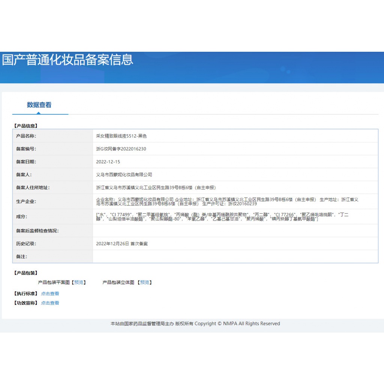Open 预览 link for 产品包装平面图
Image resolution: width=384 pixels, height=384 pixels.
79,282
